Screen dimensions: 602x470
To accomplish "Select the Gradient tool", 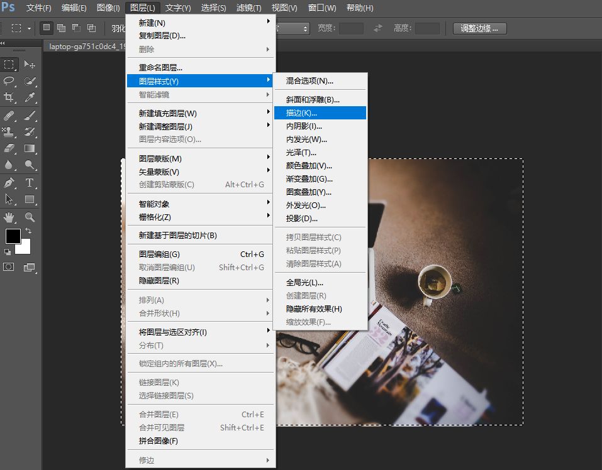I will (30, 148).
